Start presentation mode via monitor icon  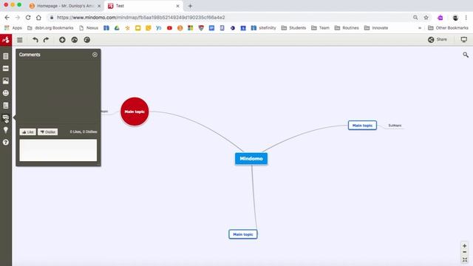click(x=464, y=39)
